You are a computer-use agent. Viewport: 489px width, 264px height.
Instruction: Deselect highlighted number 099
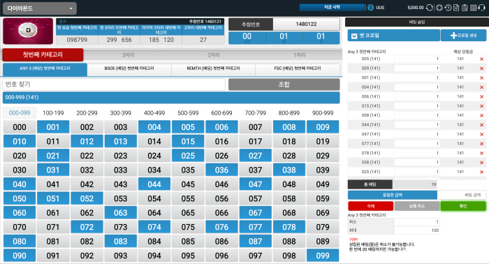pos(323,256)
